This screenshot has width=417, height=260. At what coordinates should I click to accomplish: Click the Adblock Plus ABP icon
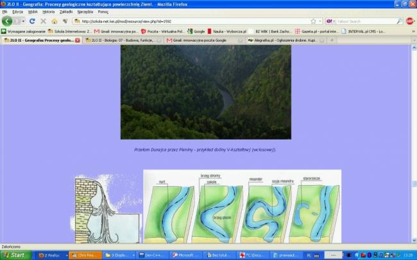[409, 21]
